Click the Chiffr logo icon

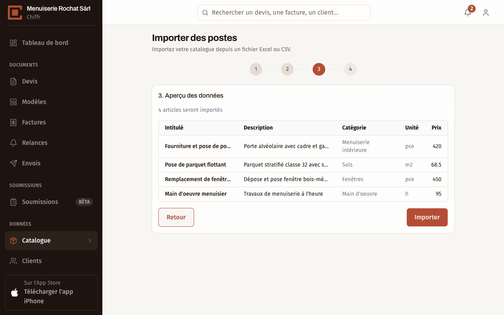[x=15, y=13]
